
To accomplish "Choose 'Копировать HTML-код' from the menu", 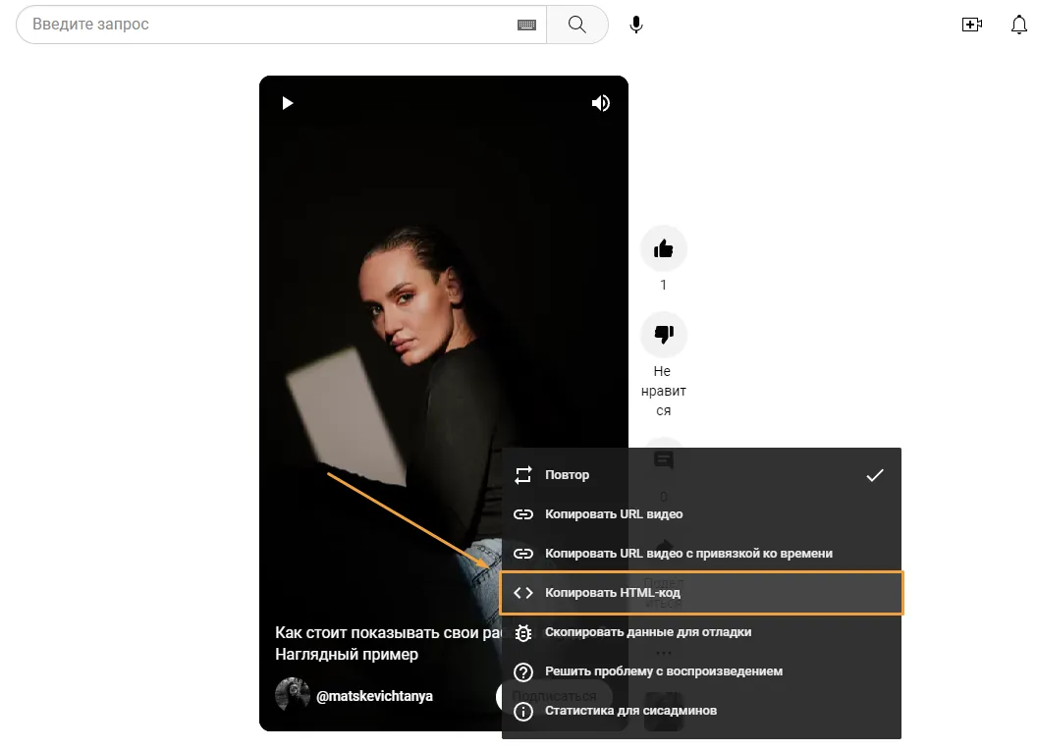I will pos(701,593).
